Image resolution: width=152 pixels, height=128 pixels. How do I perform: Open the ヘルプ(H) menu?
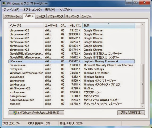[65, 10]
